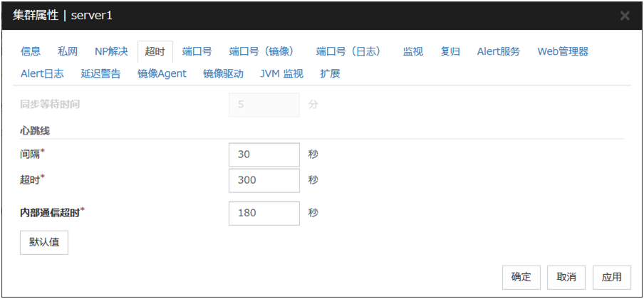Open the 镜像Agent tab

click(162, 73)
